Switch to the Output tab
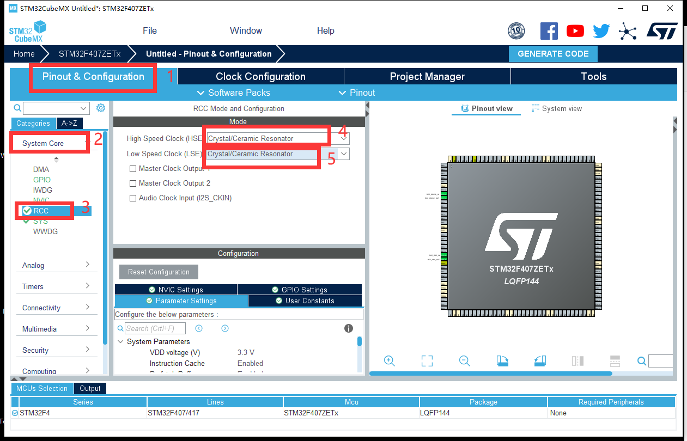The image size is (687, 441). pyautogui.click(x=90, y=388)
